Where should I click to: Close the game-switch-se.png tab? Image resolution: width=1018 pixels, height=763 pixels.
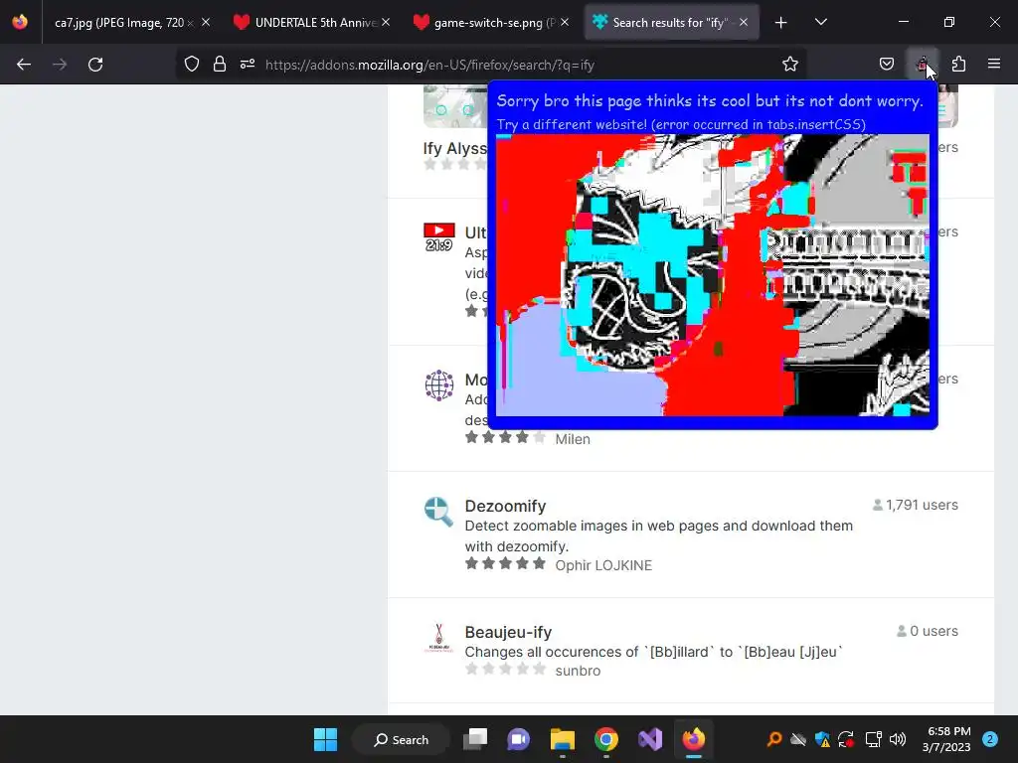click(x=565, y=23)
